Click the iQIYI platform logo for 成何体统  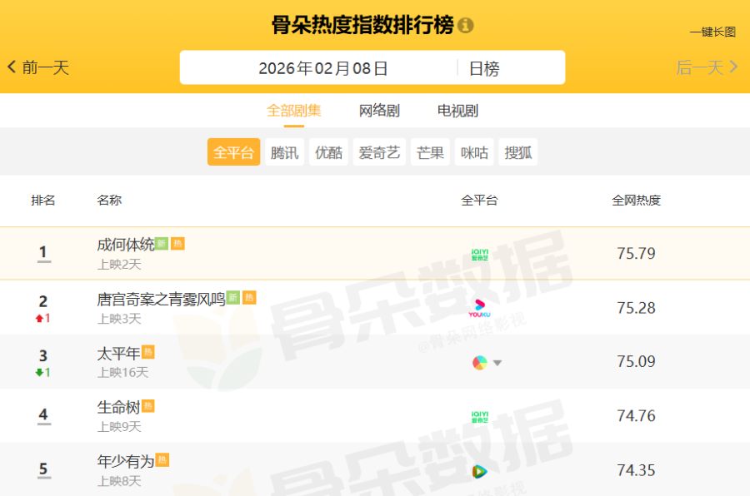(479, 255)
